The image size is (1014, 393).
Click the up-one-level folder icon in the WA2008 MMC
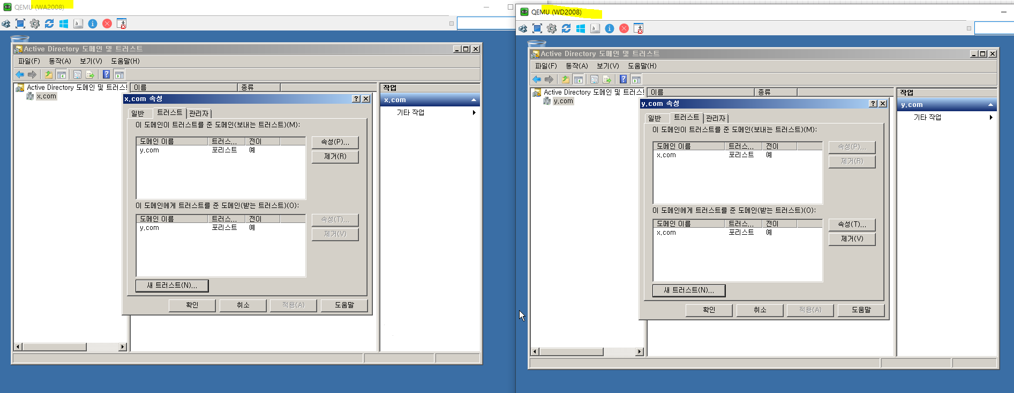(49, 74)
